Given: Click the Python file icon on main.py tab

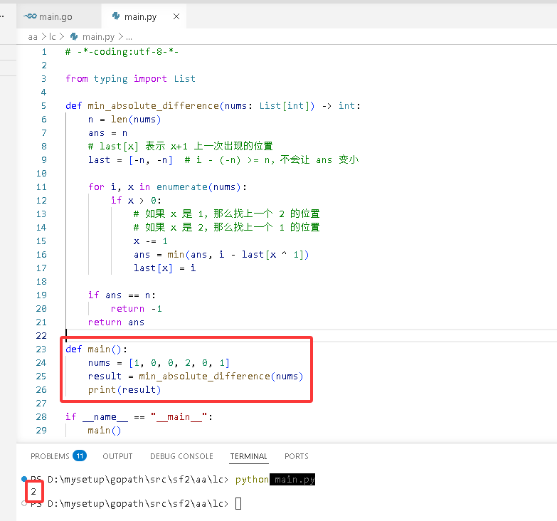Looking at the screenshot, I should coord(116,16).
